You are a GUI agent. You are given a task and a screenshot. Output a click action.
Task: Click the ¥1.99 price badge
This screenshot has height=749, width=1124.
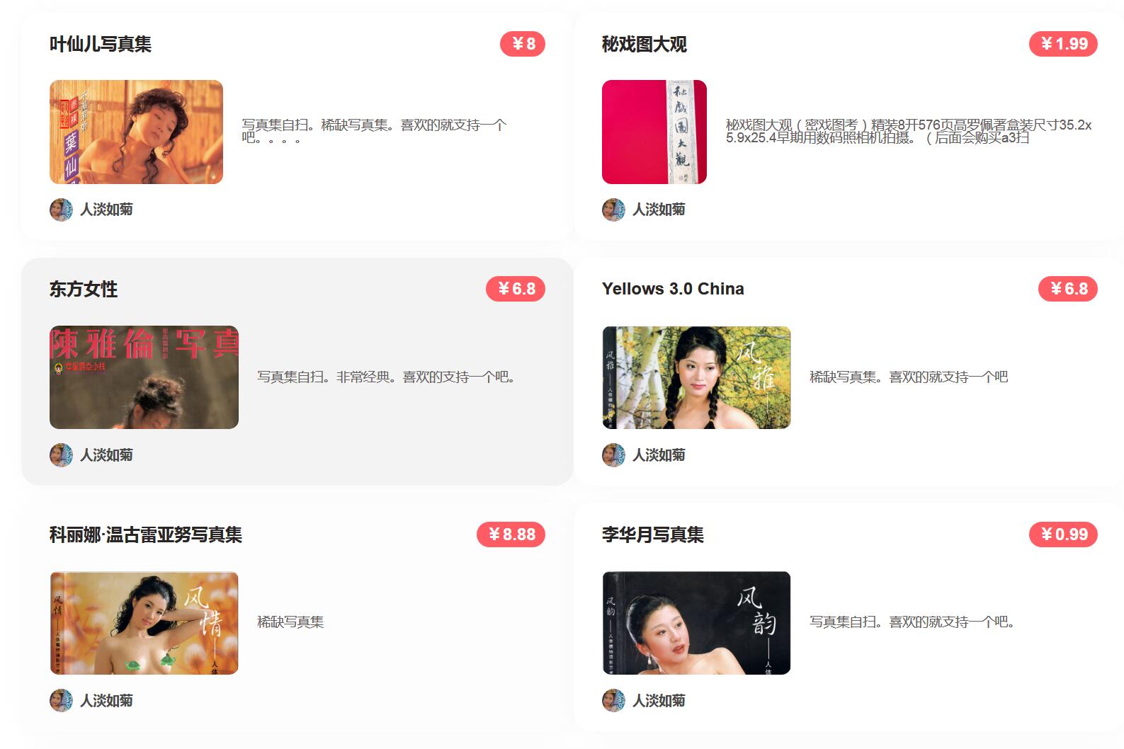coord(1063,44)
